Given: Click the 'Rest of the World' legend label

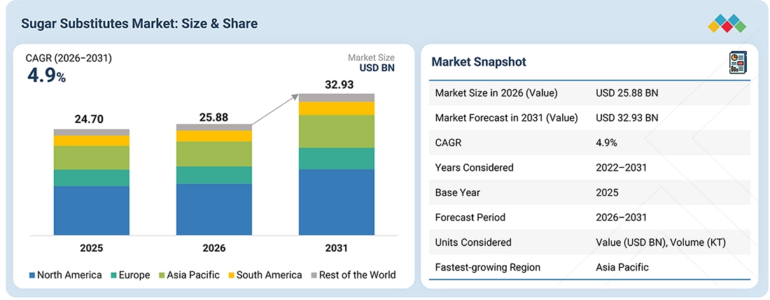Looking at the screenshot, I should 358,275.
